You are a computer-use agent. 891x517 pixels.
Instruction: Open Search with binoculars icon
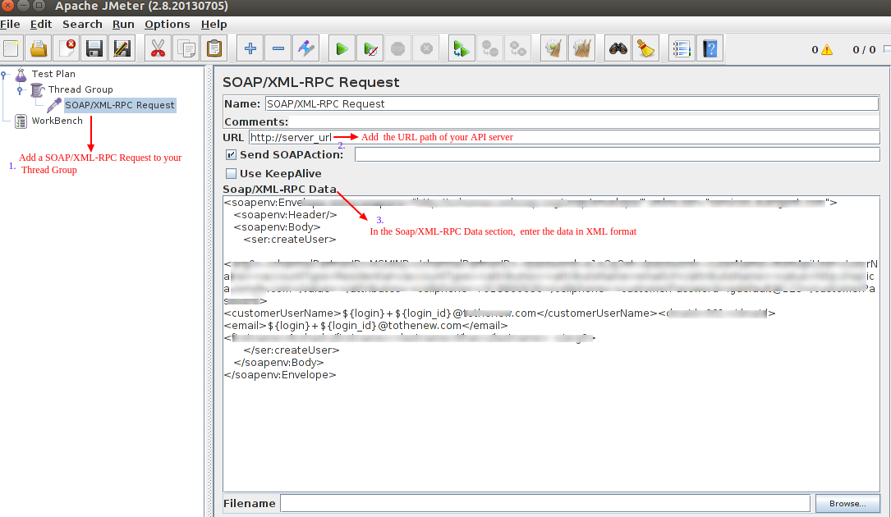(x=618, y=49)
